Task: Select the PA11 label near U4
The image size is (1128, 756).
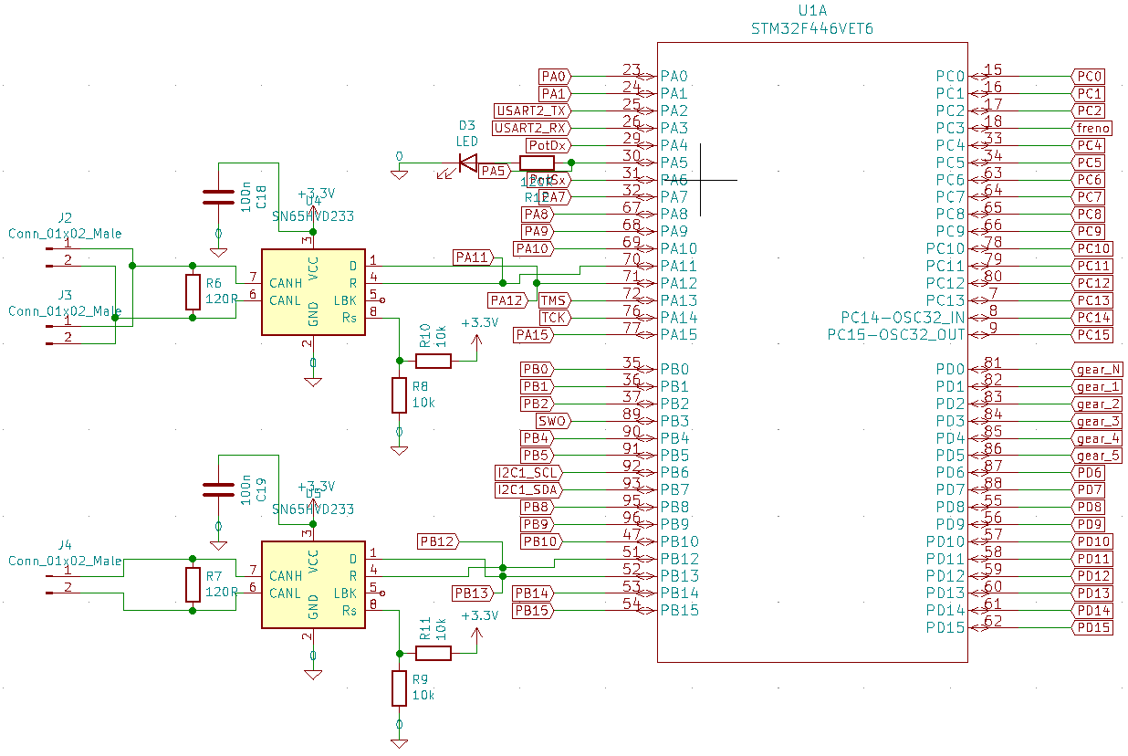Action: pos(473,257)
